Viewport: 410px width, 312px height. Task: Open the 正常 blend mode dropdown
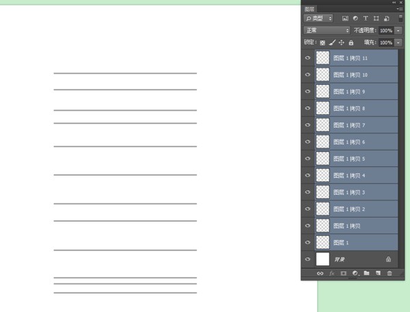327,31
